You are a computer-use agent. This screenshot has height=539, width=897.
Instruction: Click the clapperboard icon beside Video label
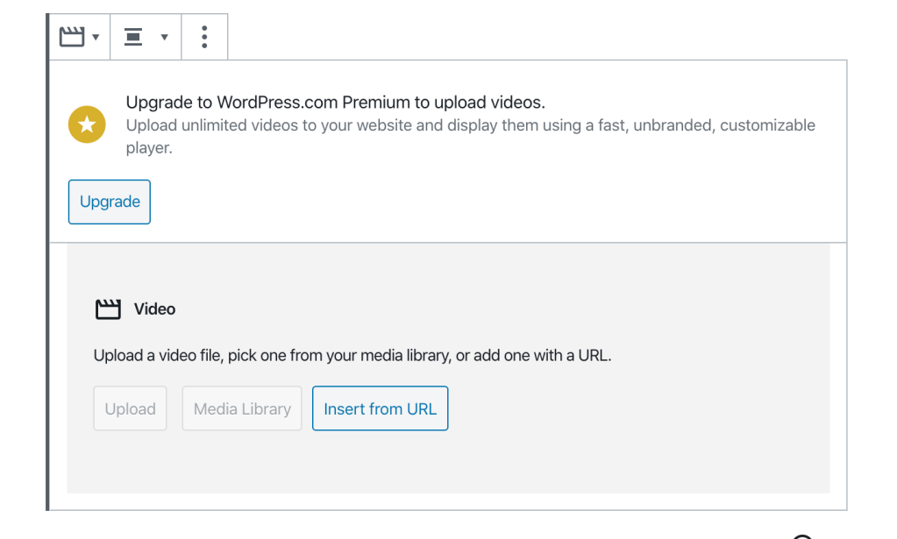107,309
